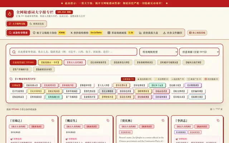Click the magnifier icon in search field
229x143 pixels.
coord(14,52)
